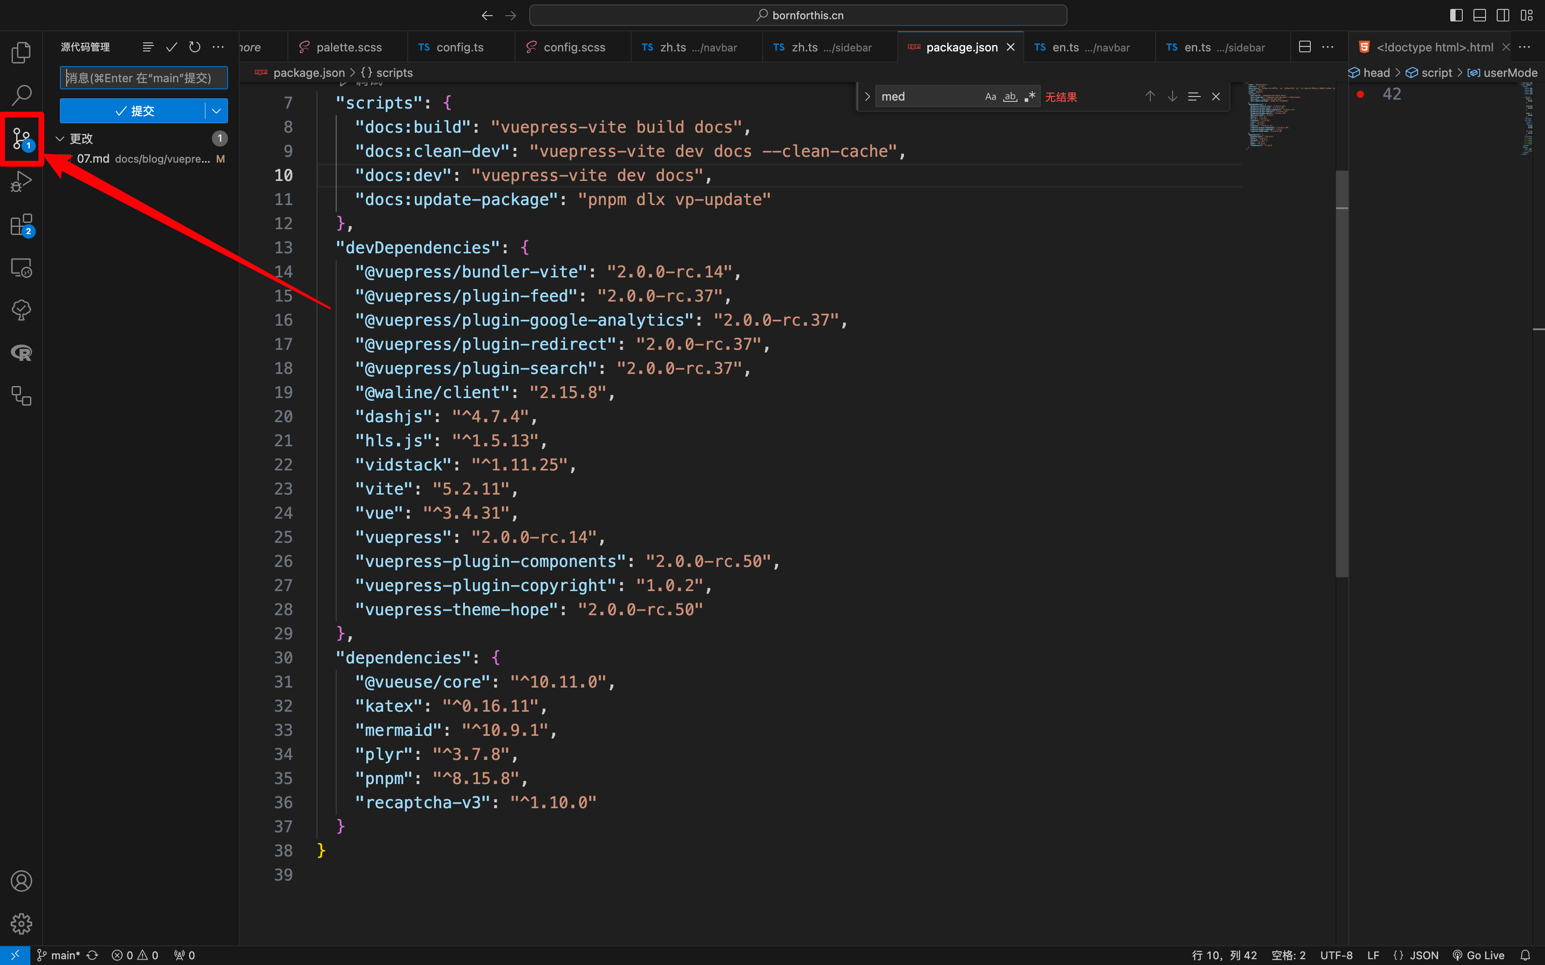Open the Manage gear menu
The height and width of the screenshot is (965, 1545).
[x=21, y=923]
